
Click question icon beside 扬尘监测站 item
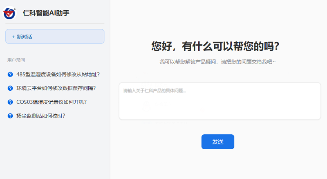pyautogui.click(x=10, y=116)
